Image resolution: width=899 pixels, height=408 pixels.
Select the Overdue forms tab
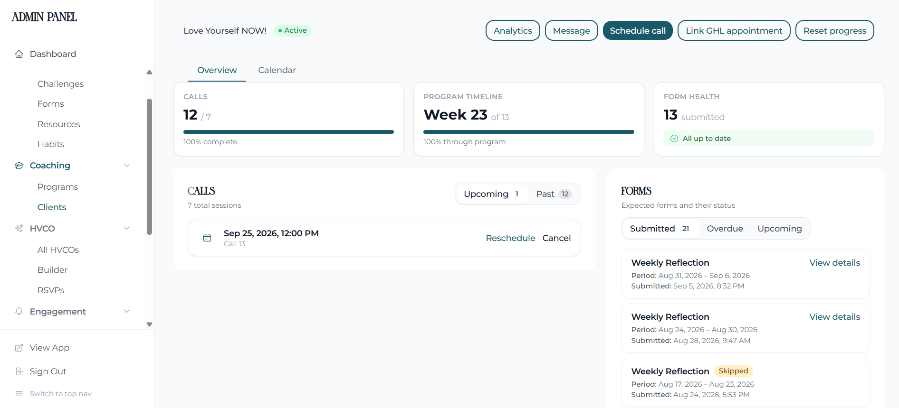click(725, 229)
